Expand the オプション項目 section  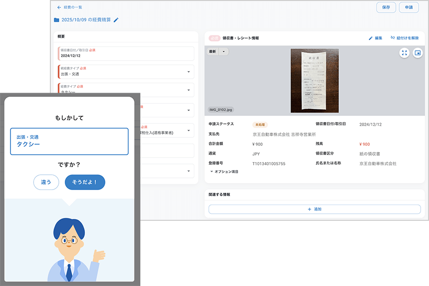coord(224,172)
